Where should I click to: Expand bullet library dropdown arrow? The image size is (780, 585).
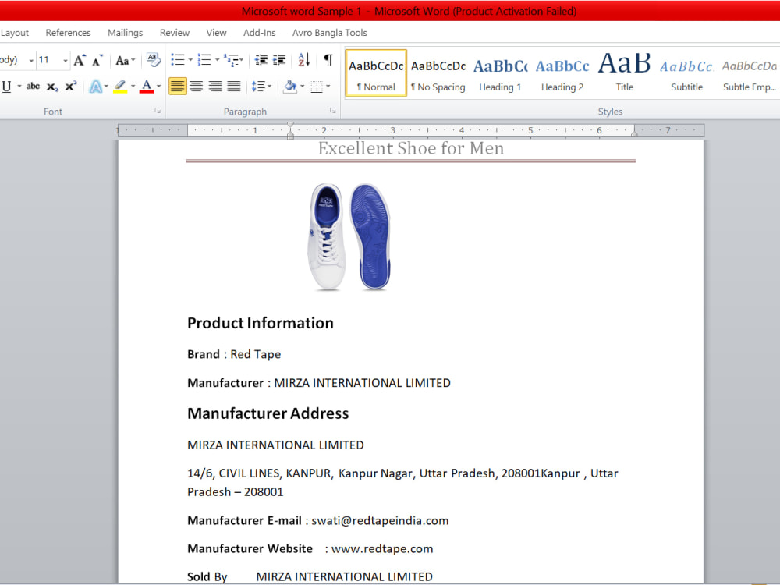tap(190, 60)
